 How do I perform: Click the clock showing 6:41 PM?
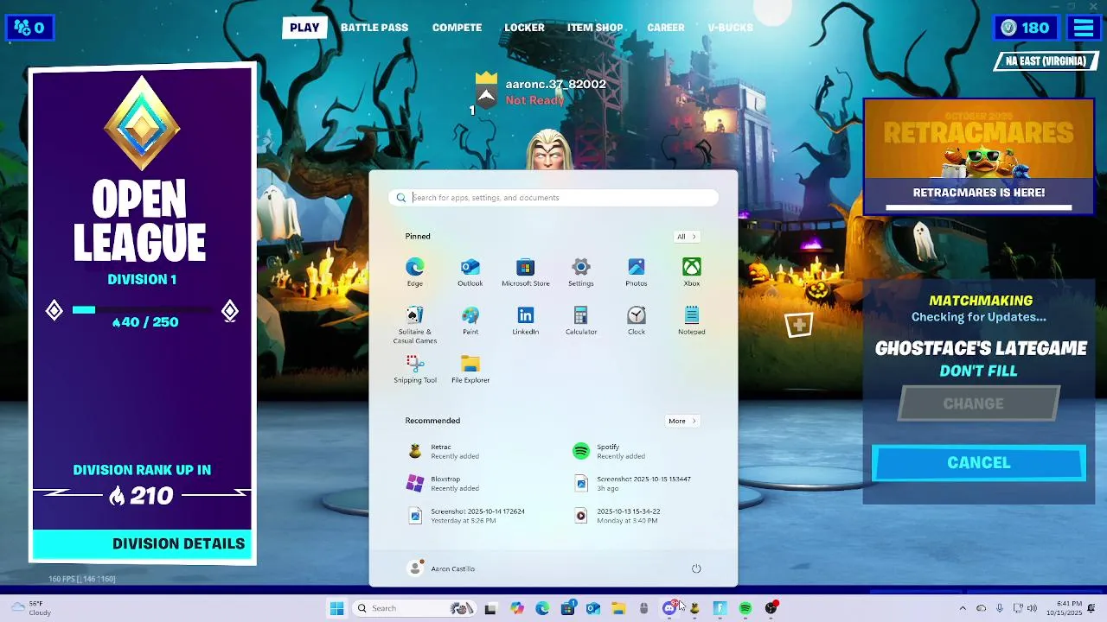click(1064, 608)
